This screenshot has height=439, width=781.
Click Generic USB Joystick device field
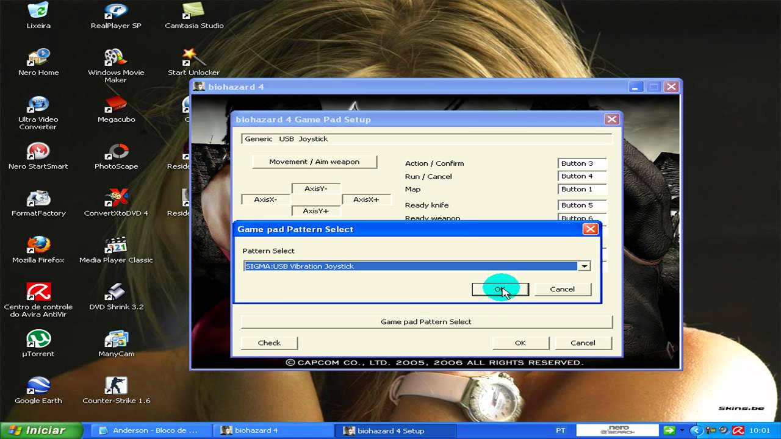426,138
